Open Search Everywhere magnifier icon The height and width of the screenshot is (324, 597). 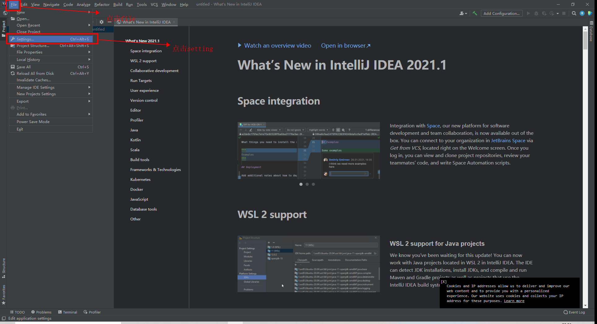coord(574,13)
